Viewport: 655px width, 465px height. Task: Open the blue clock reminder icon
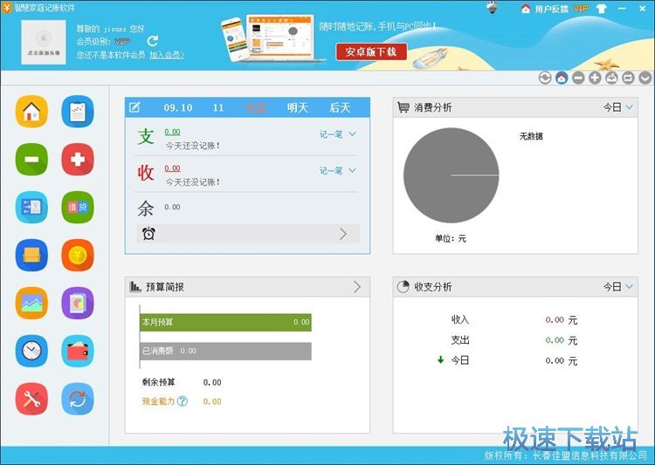31,351
